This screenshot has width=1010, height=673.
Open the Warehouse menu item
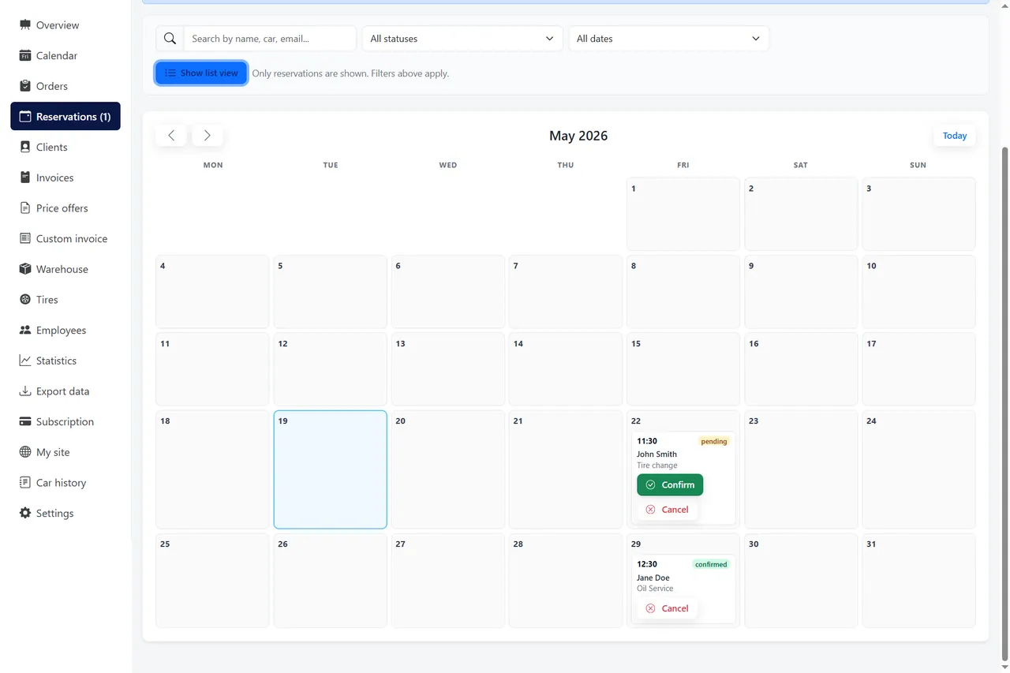click(x=65, y=269)
